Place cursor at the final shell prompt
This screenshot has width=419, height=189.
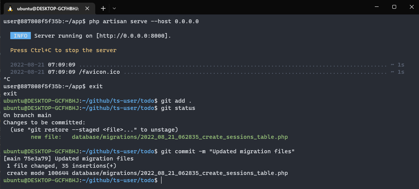tap(162, 181)
